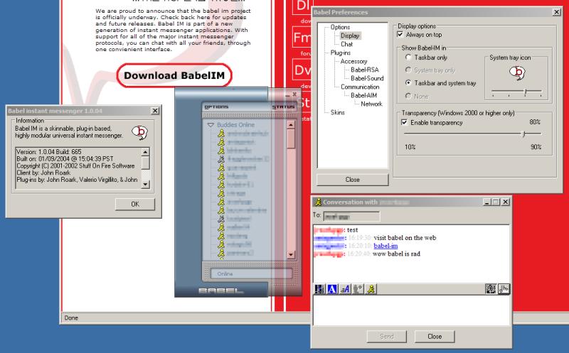The image size is (569, 353).
Task: Toggle the 'Always on top' checkbox
Action: pyautogui.click(x=400, y=34)
